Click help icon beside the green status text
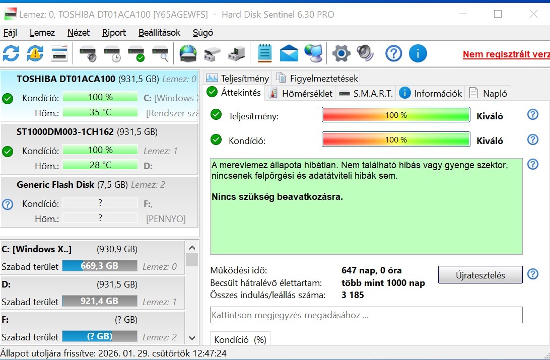 (x=532, y=164)
